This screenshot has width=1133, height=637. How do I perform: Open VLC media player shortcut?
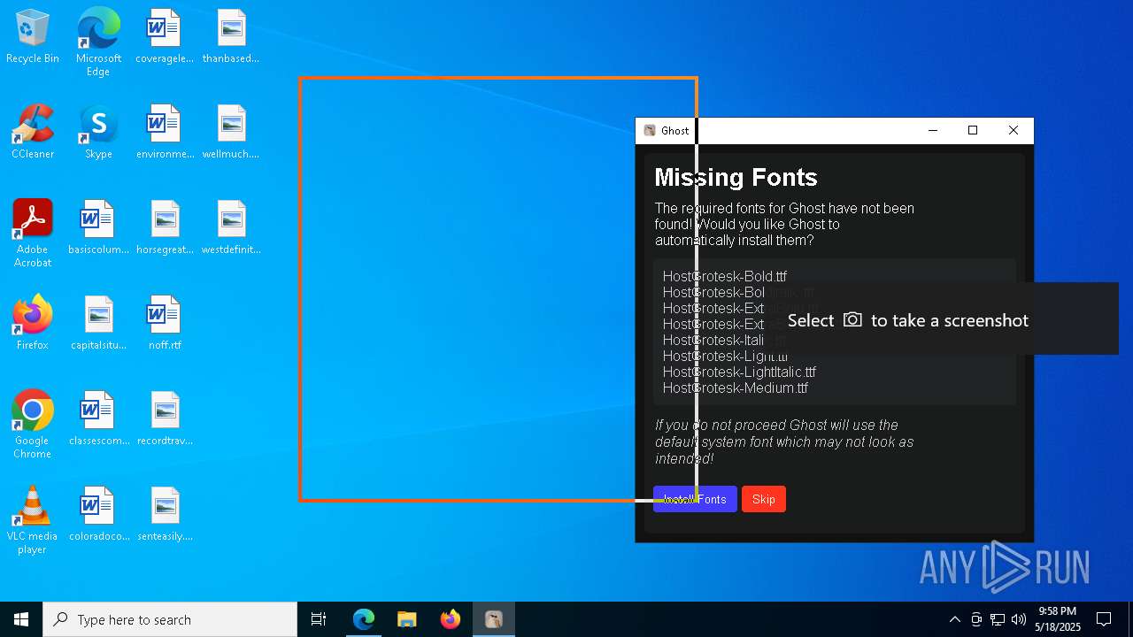[33, 520]
